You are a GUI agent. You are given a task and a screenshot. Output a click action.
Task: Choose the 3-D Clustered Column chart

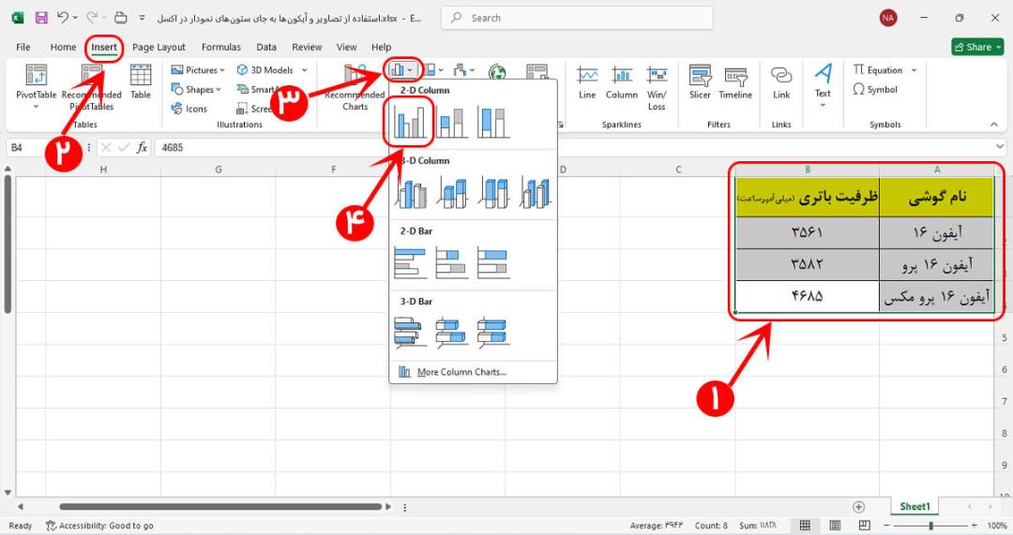411,193
